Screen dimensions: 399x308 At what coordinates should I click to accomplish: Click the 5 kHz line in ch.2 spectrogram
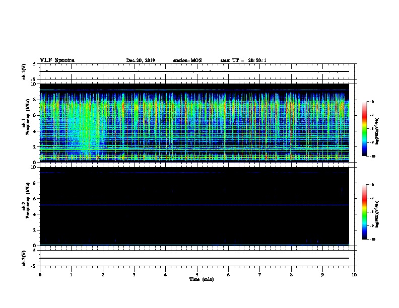194,205
